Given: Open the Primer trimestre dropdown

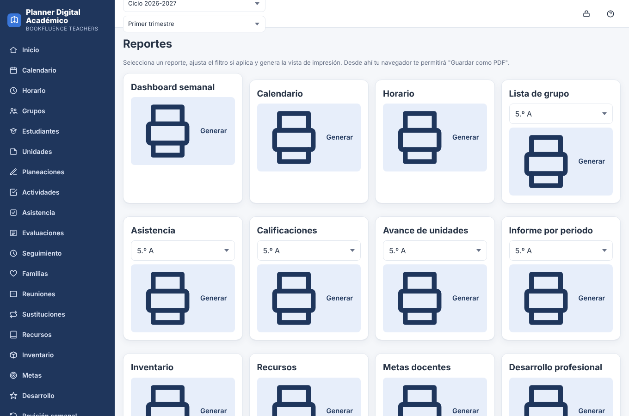Looking at the screenshot, I should click(194, 24).
